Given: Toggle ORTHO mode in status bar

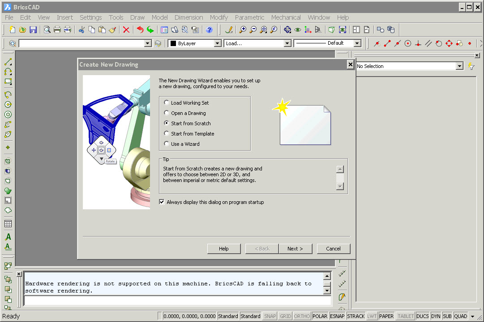Looking at the screenshot, I should coord(302,316).
